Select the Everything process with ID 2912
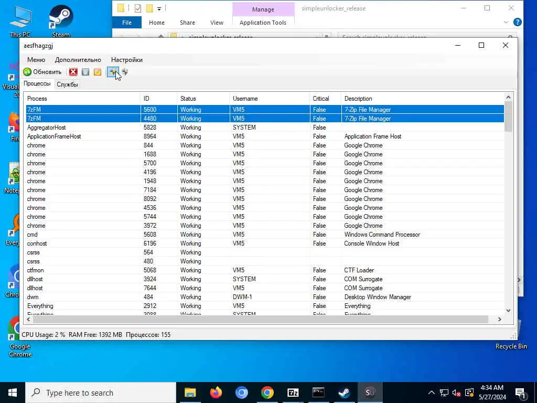Screen dimensions: 537x403 click(265, 306)
